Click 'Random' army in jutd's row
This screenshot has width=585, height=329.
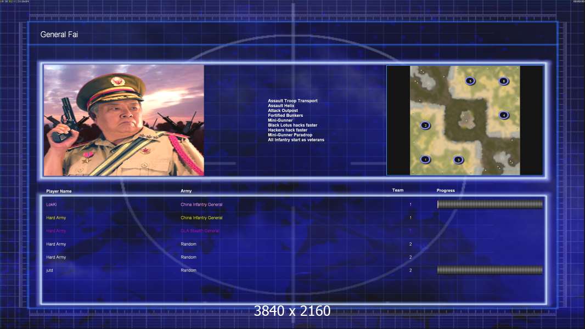pyautogui.click(x=188, y=270)
